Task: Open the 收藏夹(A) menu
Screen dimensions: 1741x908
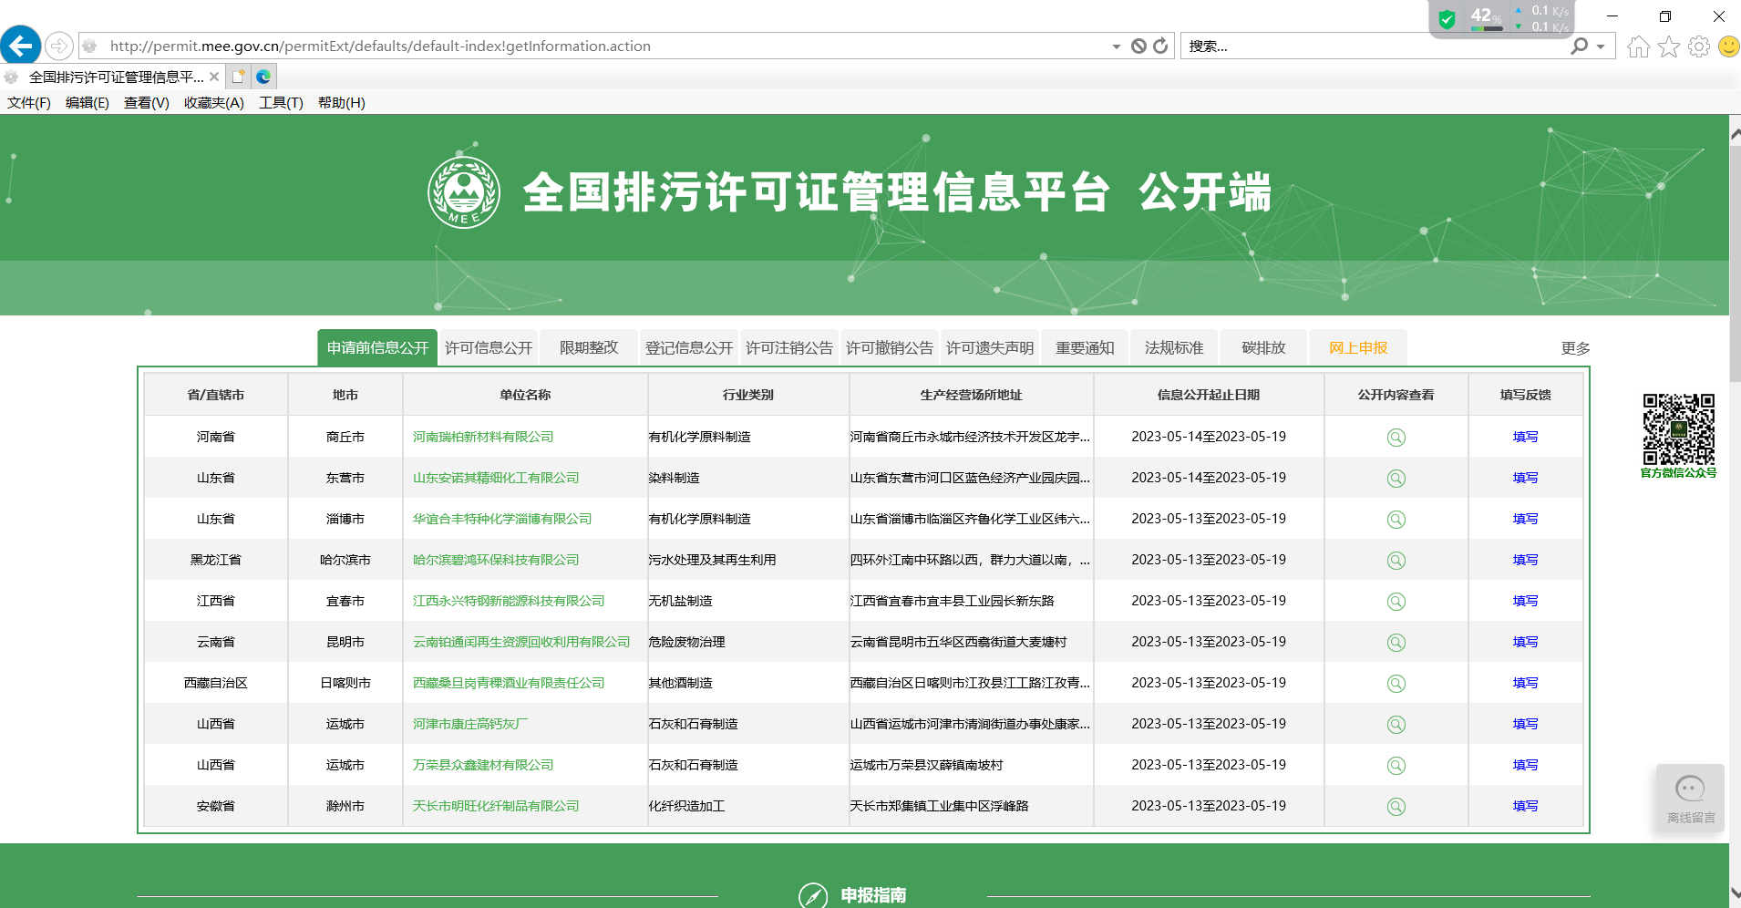Action: (214, 103)
